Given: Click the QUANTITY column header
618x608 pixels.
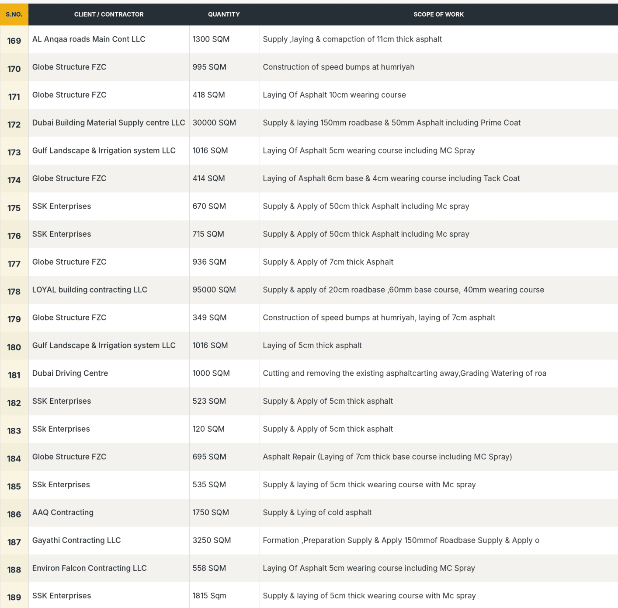Looking at the screenshot, I should 224,14.
